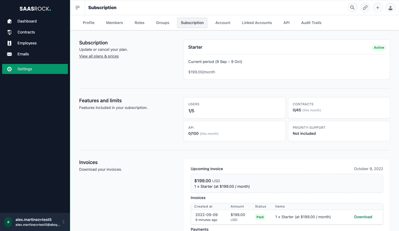Click the Created at column header
This screenshot has width=399, height=231.
click(x=203, y=206)
